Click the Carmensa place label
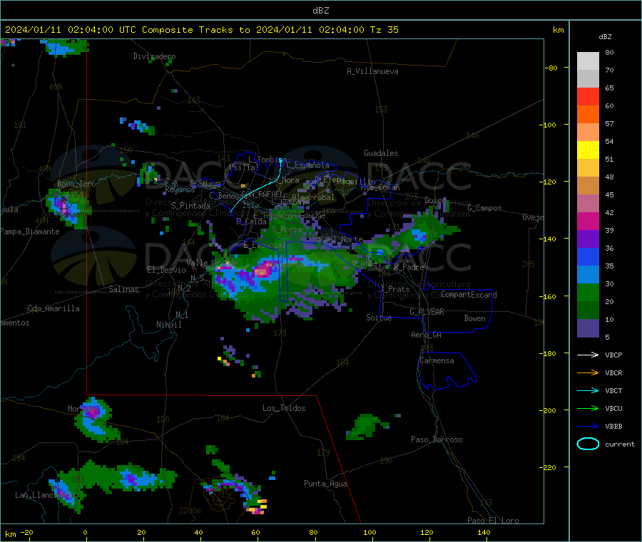The height and width of the screenshot is (542, 642). [x=437, y=360]
